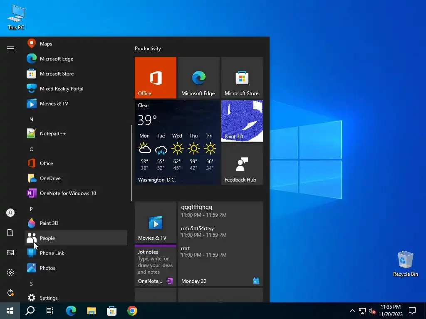Viewport: 426px width, 319px height.
Task: Open Task View on the taskbar
Action: click(x=50, y=311)
